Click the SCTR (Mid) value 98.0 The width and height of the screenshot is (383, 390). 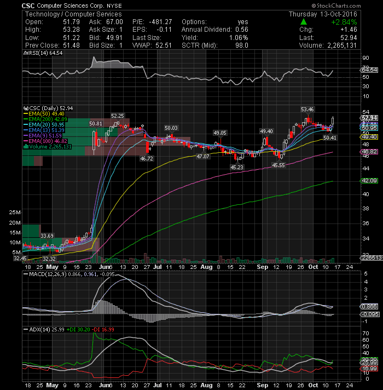click(x=242, y=45)
